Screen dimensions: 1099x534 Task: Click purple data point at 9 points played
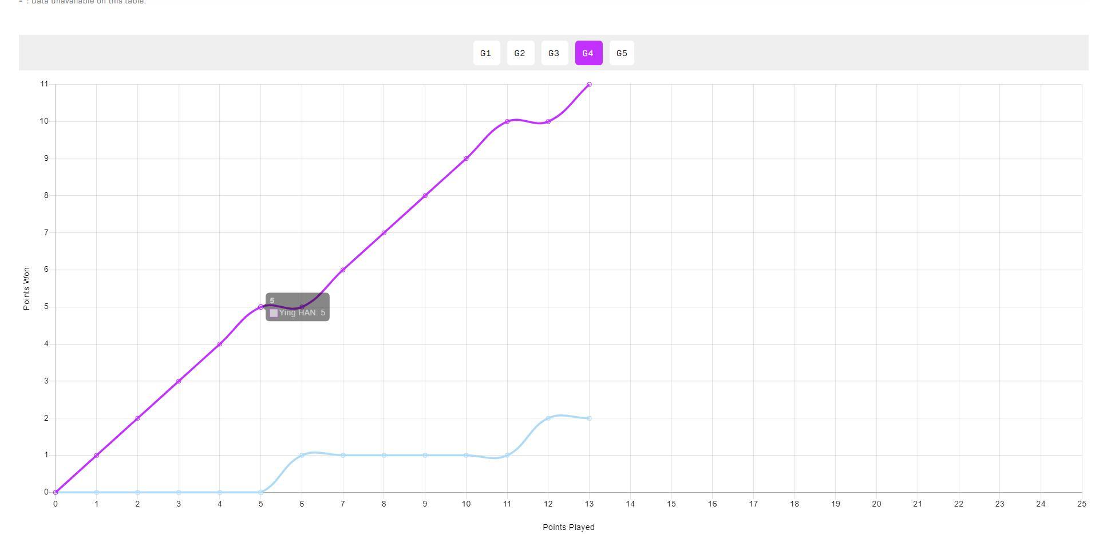pos(425,196)
